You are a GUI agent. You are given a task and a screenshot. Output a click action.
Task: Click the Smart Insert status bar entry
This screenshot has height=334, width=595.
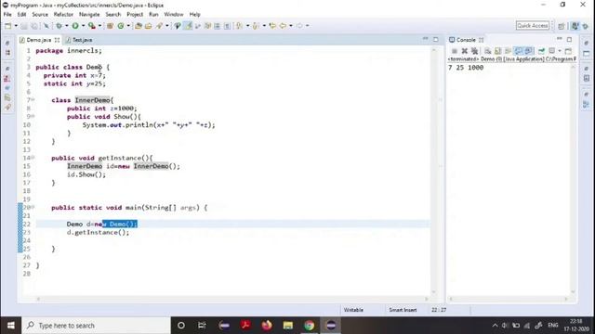[x=403, y=310]
